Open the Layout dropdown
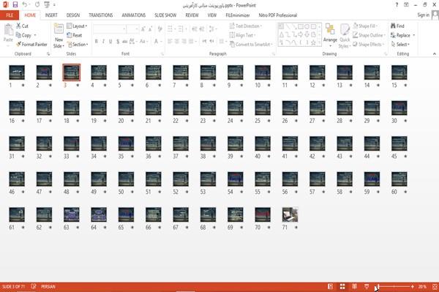 coord(77,26)
